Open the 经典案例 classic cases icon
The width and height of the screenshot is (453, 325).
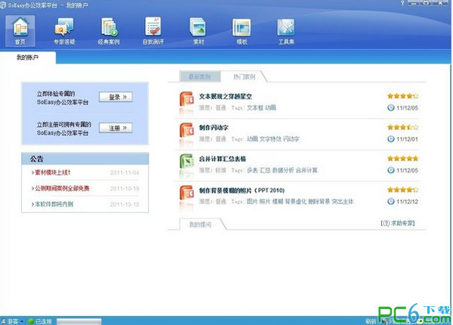[x=109, y=31]
